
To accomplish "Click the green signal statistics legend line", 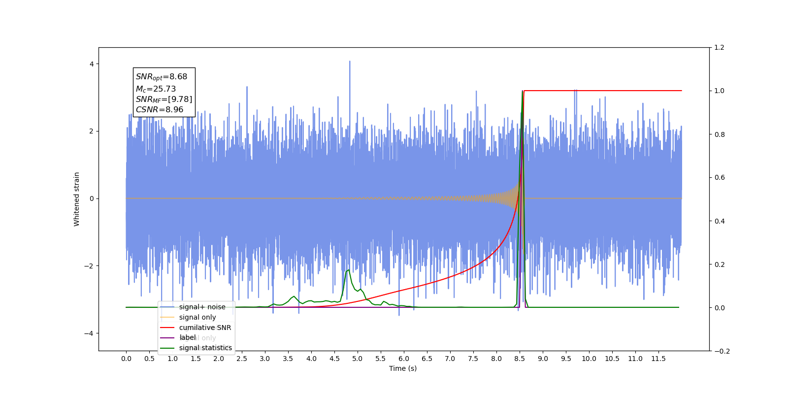I will click(x=167, y=348).
